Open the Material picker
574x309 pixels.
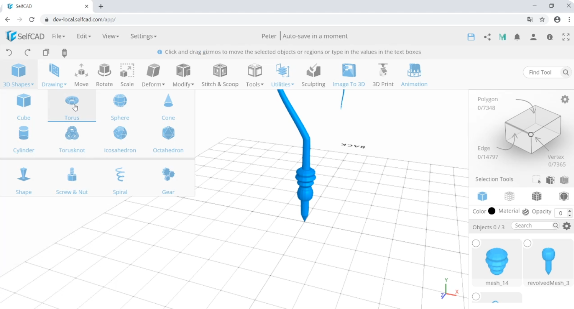(x=526, y=212)
